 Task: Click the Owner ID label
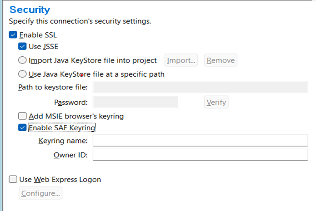[x=70, y=155]
